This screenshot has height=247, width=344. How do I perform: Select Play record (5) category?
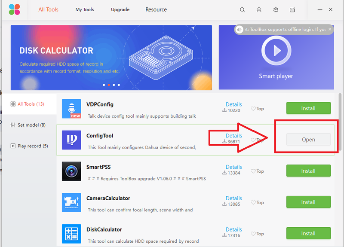tap(29, 146)
